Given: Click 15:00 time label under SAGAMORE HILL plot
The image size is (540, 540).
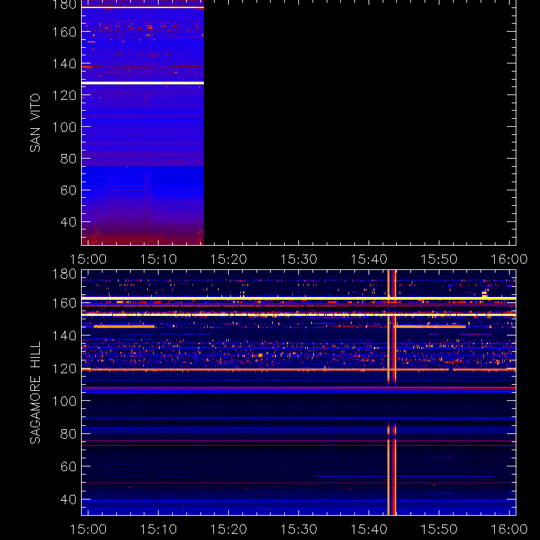Looking at the screenshot, I should 88,529.
